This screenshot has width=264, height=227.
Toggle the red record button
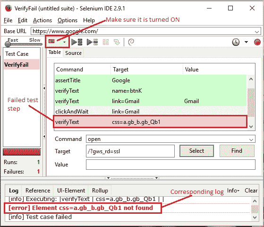[x=257, y=42]
